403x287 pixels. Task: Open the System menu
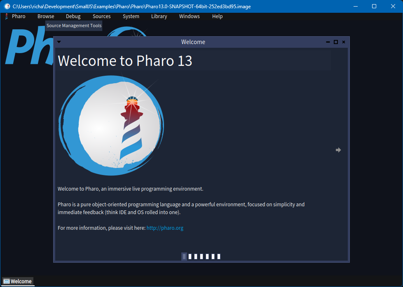coord(131,16)
